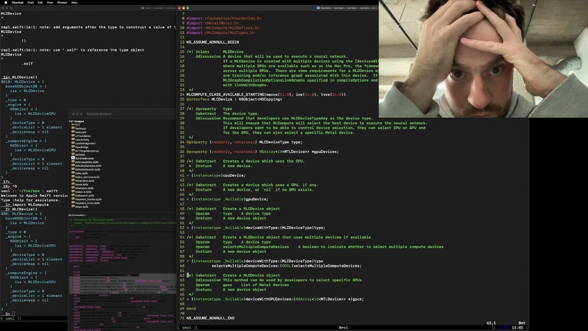The width and height of the screenshot is (588, 331).
Task: Select the libAccessibility.dylib folder icon
Action: click(73, 162)
